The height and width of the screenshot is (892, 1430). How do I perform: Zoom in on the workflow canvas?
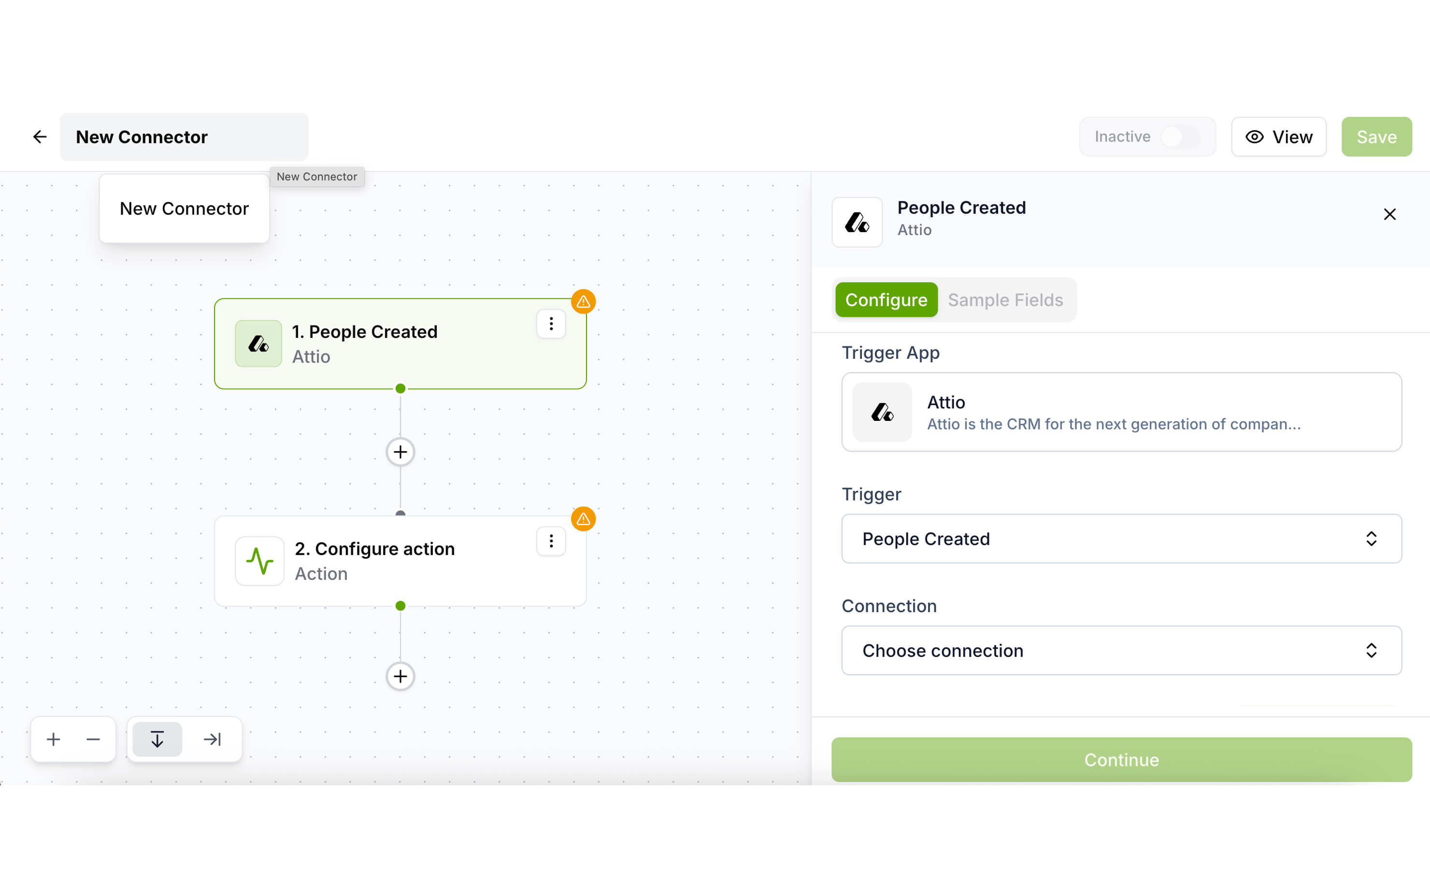[x=54, y=739]
